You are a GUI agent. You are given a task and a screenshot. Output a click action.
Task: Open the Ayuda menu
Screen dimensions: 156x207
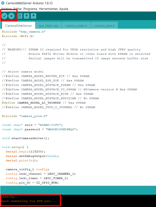pyautogui.click(x=64, y=9)
